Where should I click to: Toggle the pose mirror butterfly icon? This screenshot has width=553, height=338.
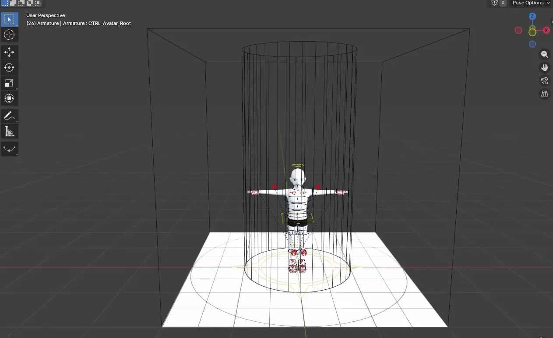[x=495, y=3]
